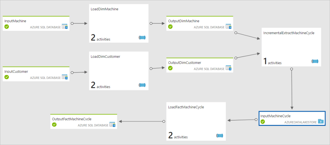Click the OutputDimMachine SQL table icon

(228, 27)
